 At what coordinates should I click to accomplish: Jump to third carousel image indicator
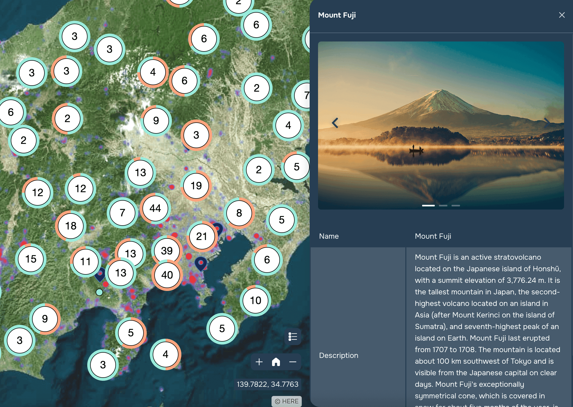point(456,206)
